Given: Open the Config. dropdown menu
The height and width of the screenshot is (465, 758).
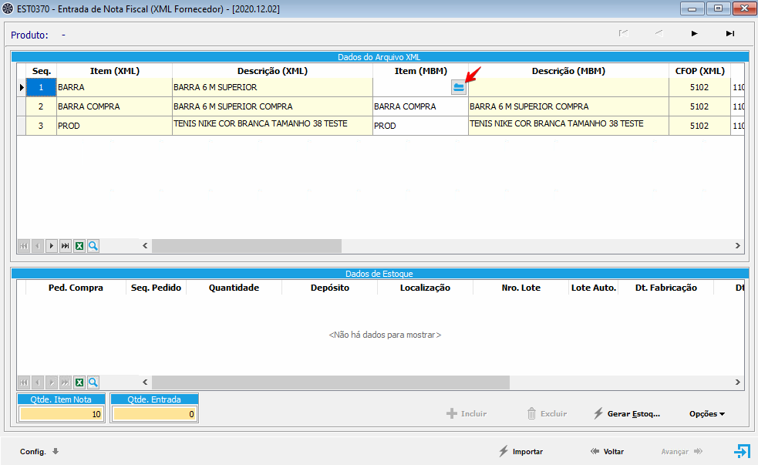Looking at the screenshot, I should click(x=39, y=451).
